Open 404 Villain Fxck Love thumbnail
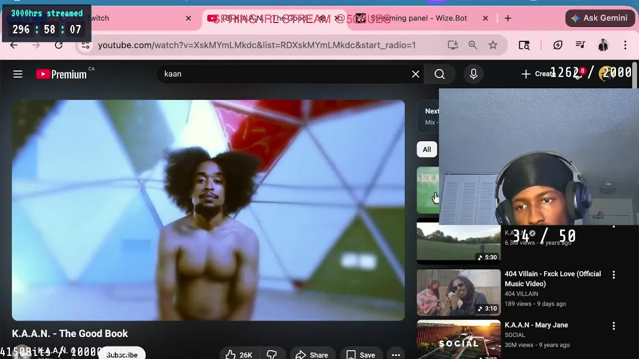The height and width of the screenshot is (359, 639). coord(459,293)
